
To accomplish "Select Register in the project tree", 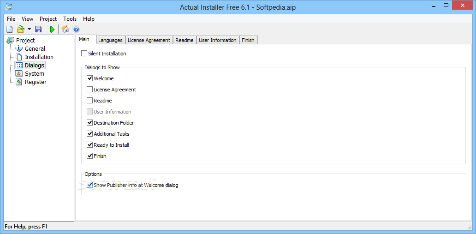I will pos(36,82).
